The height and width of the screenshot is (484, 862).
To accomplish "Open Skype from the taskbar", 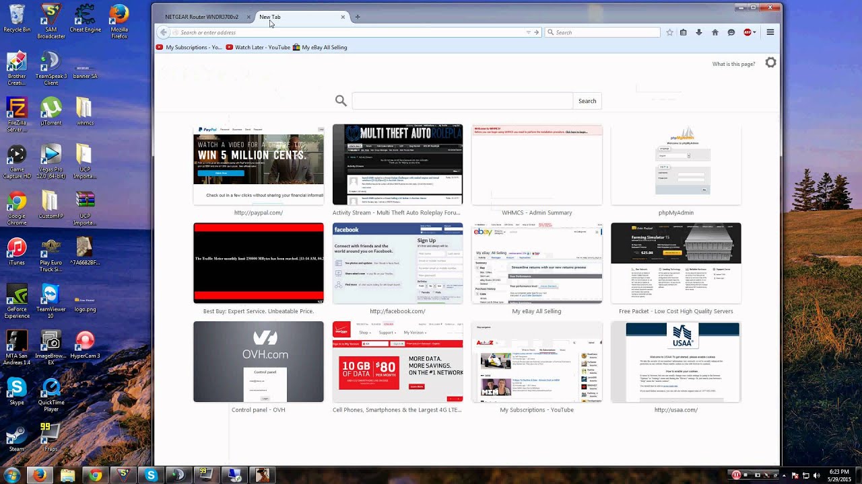I will pyautogui.click(x=151, y=475).
